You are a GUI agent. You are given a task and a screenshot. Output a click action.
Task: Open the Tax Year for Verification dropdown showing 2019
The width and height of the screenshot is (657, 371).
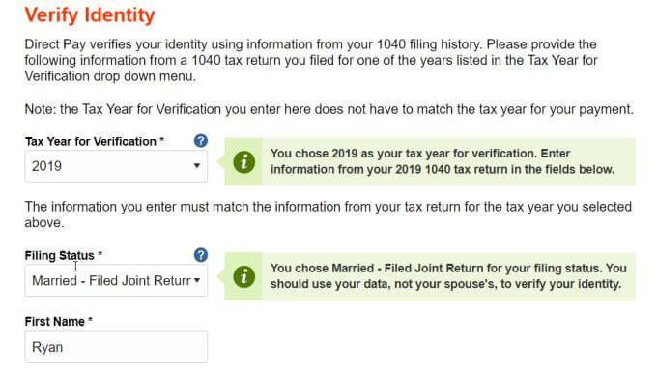(116, 166)
